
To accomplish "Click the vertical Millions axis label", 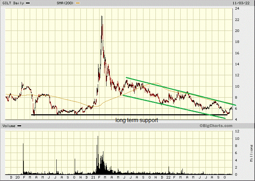I will coord(251,153).
